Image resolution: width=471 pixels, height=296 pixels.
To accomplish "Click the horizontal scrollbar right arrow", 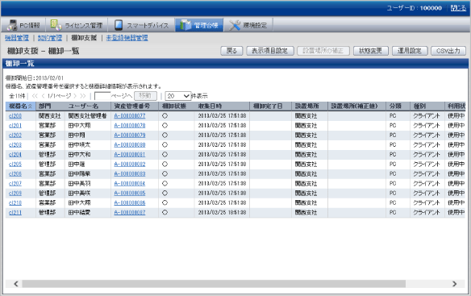I will [x=455, y=284].
